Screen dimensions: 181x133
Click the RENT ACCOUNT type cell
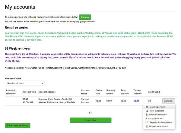click(x=28, y=101)
